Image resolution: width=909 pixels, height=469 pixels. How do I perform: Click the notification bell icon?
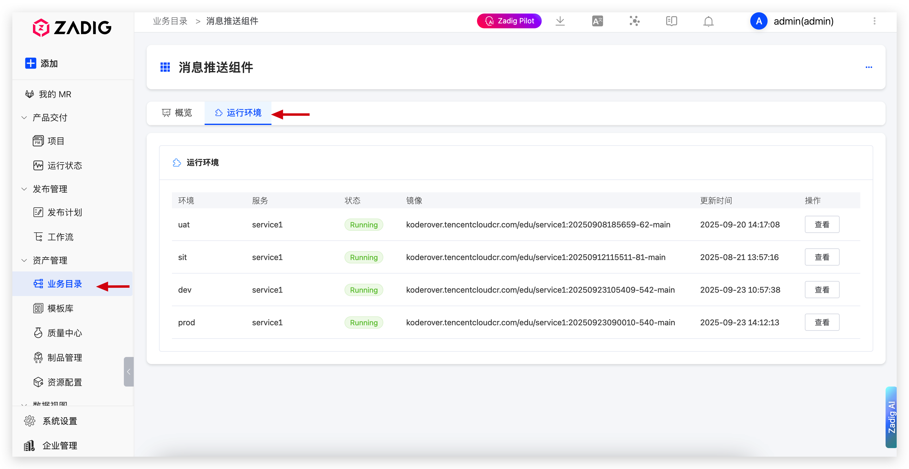(x=708, y=22)
